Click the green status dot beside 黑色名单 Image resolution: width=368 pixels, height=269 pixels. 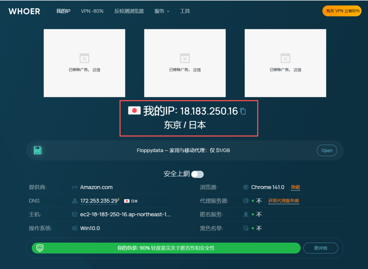(x=253, y=228)
